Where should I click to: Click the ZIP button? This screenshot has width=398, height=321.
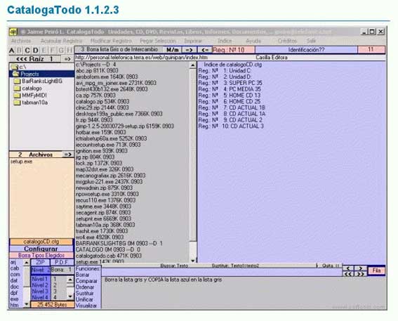(x=40, y=262)
